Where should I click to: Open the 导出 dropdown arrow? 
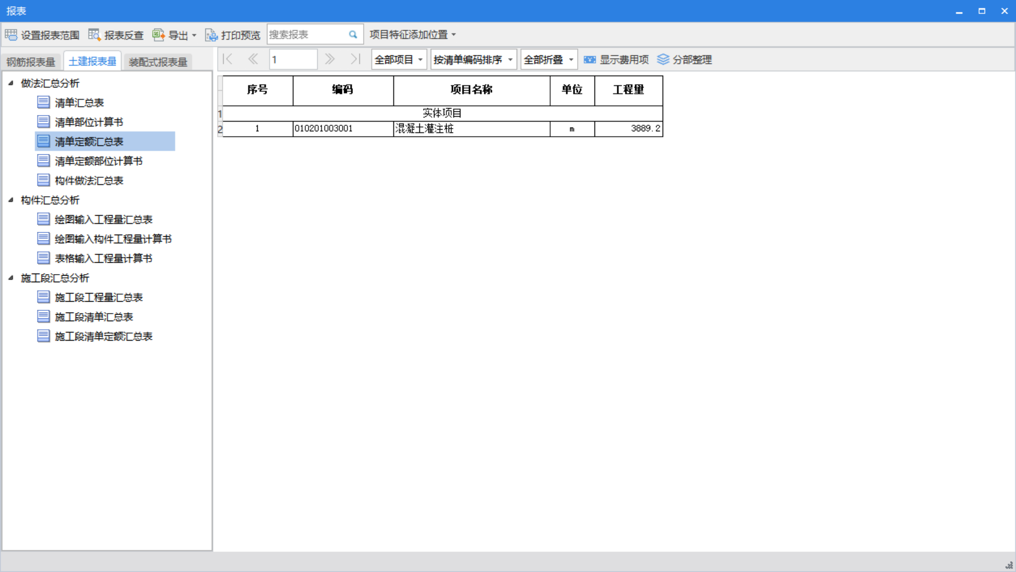[x=194, y=35]
